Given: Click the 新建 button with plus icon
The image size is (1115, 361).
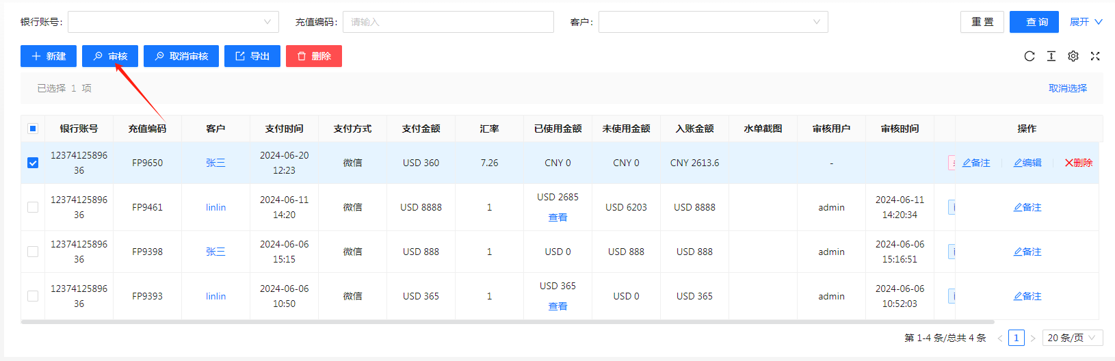Looking at the screenshot, I should point(49,56).
